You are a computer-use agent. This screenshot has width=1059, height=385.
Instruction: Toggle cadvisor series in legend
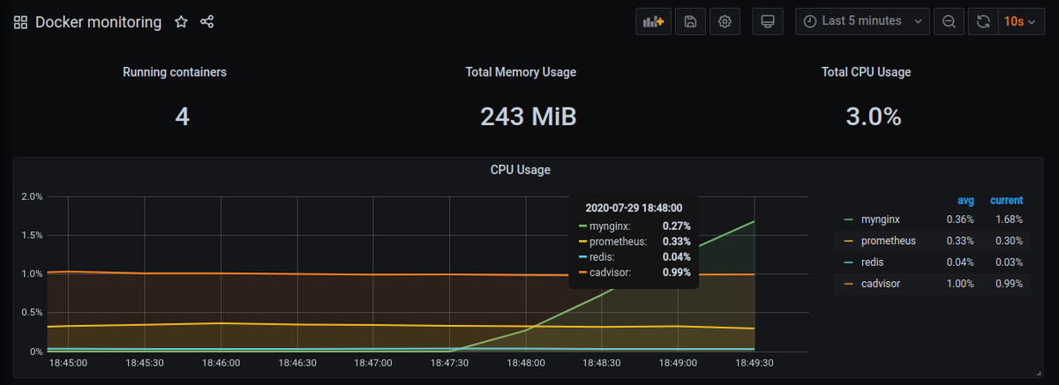tap(881, 284)
